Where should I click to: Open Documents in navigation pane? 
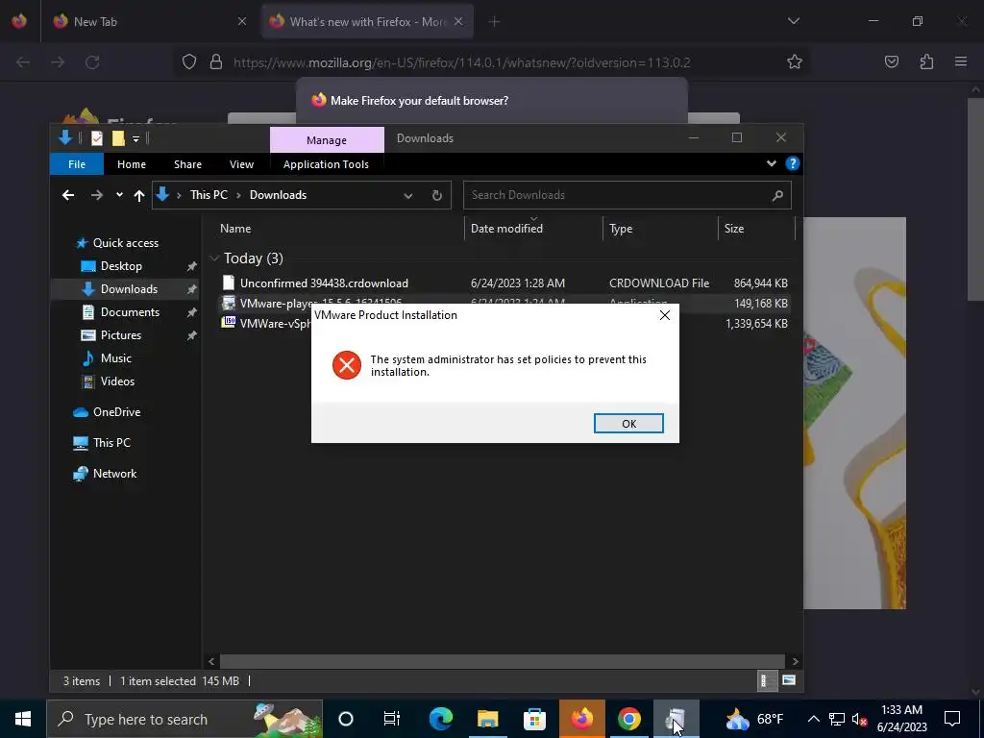130,312
